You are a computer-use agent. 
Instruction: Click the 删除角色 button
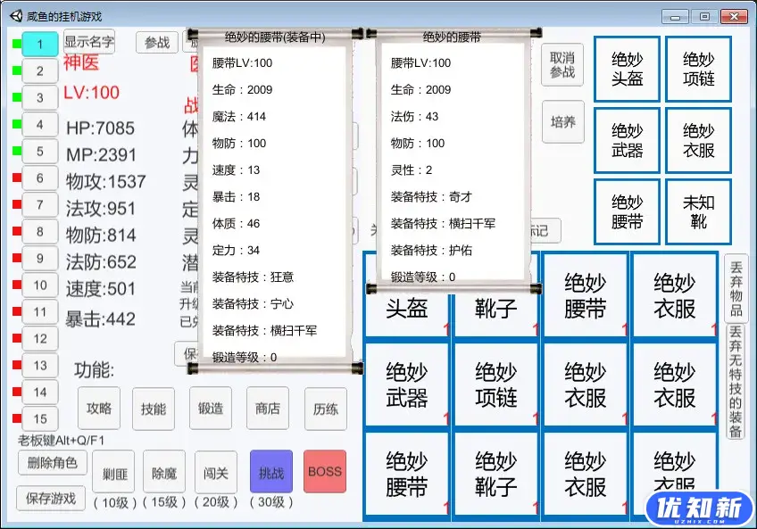pyautogui.click(x=53, y=463)
